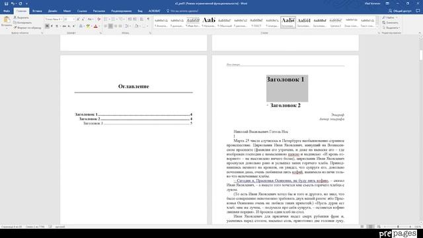Open the Выделить selection dropdown
Image resolution: width=423 pixels, height=238 pixels.
coord(391,28)
